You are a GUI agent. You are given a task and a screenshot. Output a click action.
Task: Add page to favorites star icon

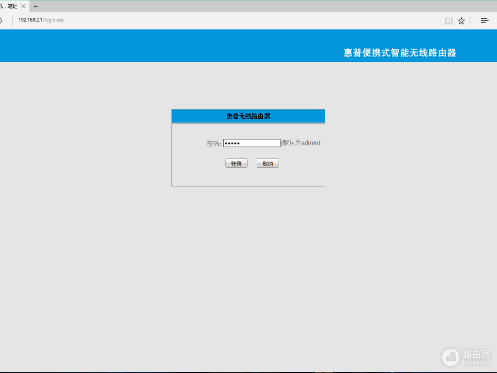tap(461, 21)
